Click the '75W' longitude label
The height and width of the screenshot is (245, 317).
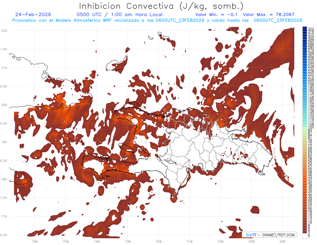point(66,241)
